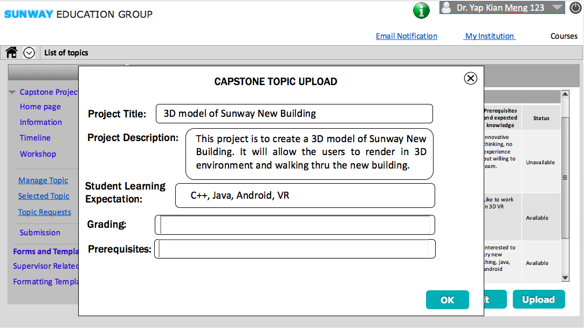This screenshot has width=584, height=328.
Task: Click the power logout icon
Action: (575, 8)
